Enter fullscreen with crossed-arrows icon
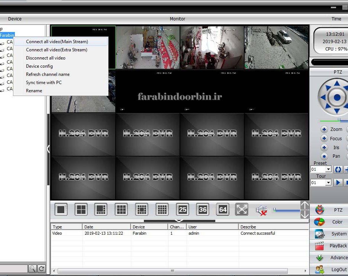 pyautogui.click(x=242, y=210)
